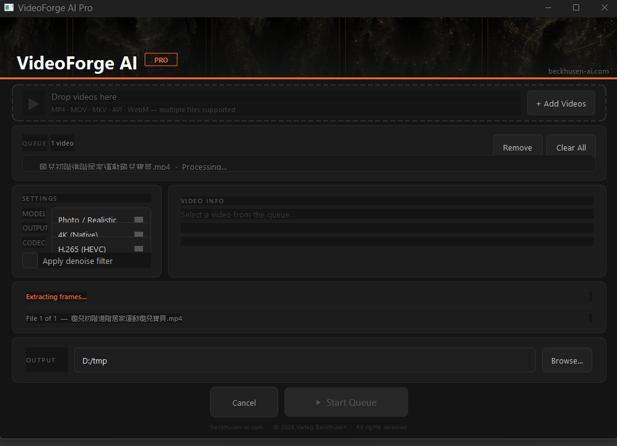Click the SETTINGS heading
Image resolution: width=617 pixels, height=446 pixels.
pyautogui.click(x=40, y=198)
